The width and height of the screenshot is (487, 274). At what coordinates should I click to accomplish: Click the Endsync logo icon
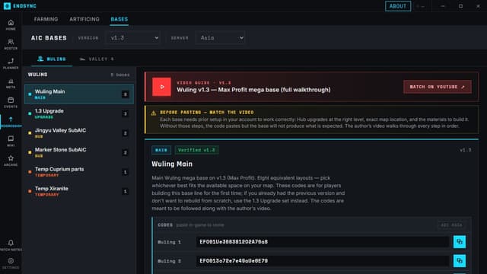(x=7, y=6)
